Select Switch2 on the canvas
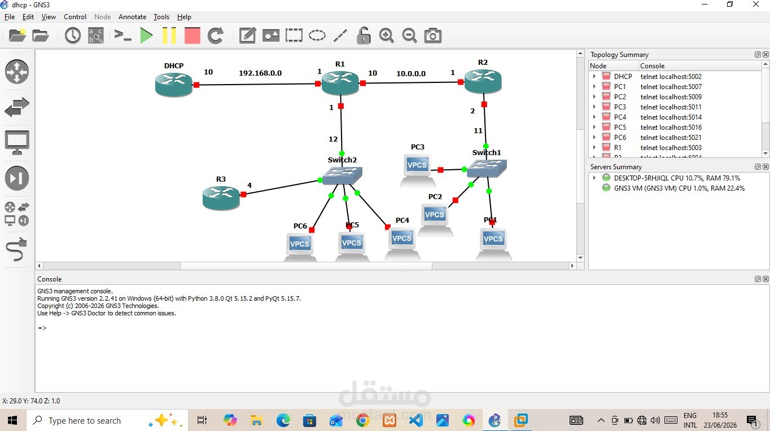The image size is (770, 431). click(x=343, y=175)
